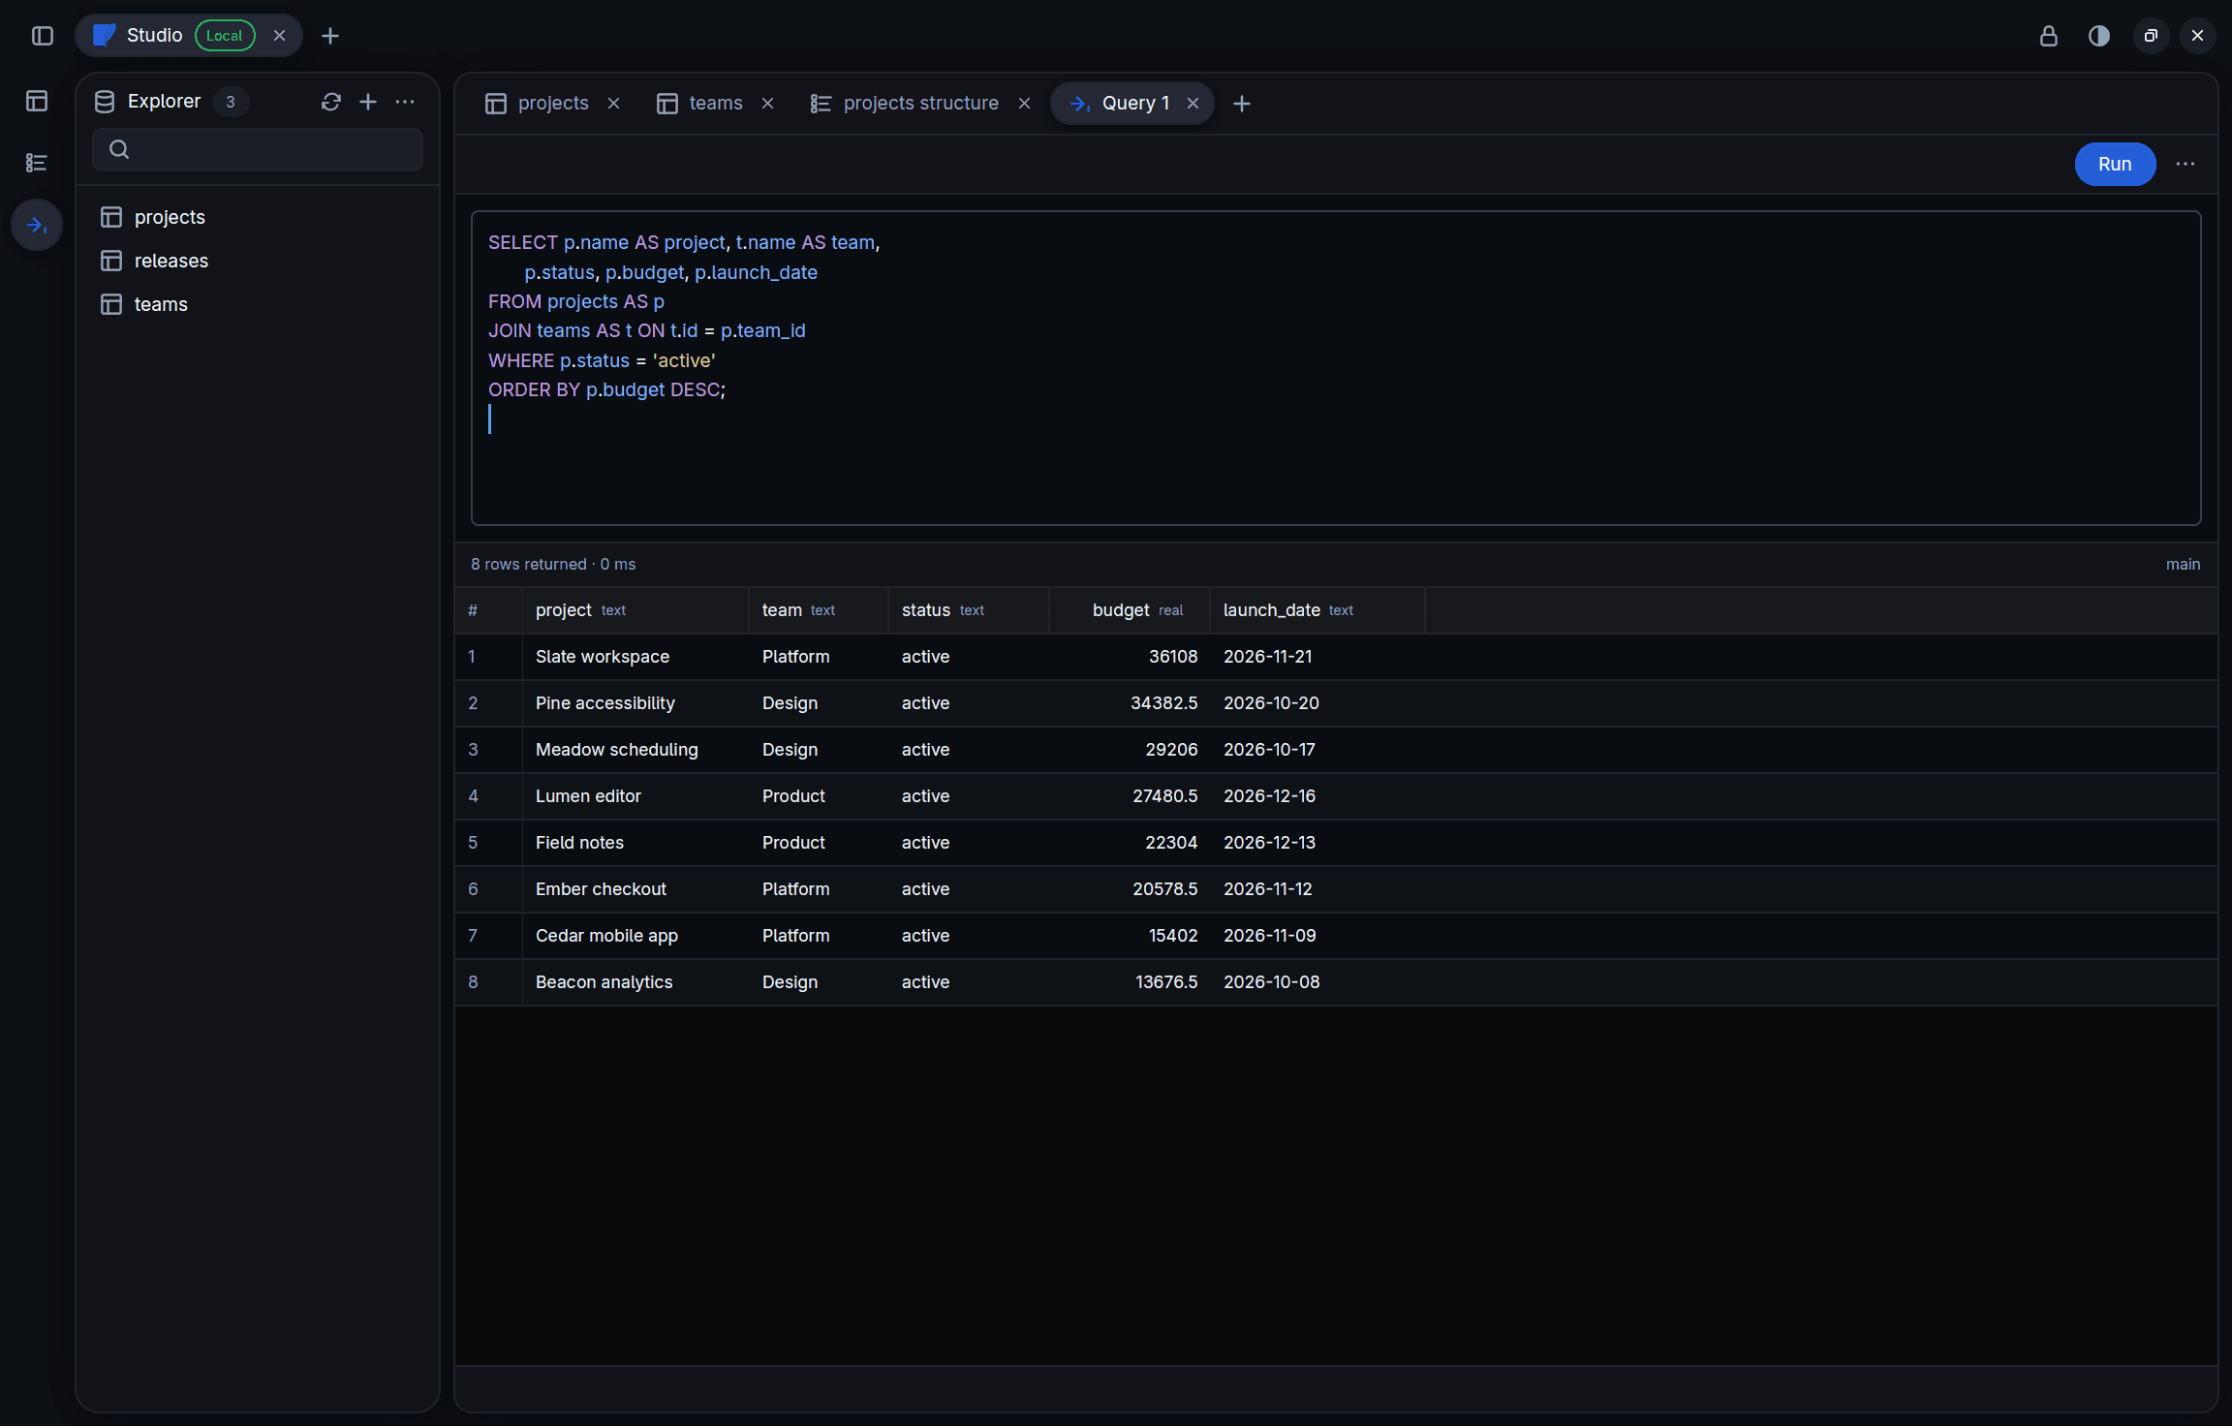Open the tables view in left rail
2232x1426 pixels.
pyautogui.click(x=37, y=101)
